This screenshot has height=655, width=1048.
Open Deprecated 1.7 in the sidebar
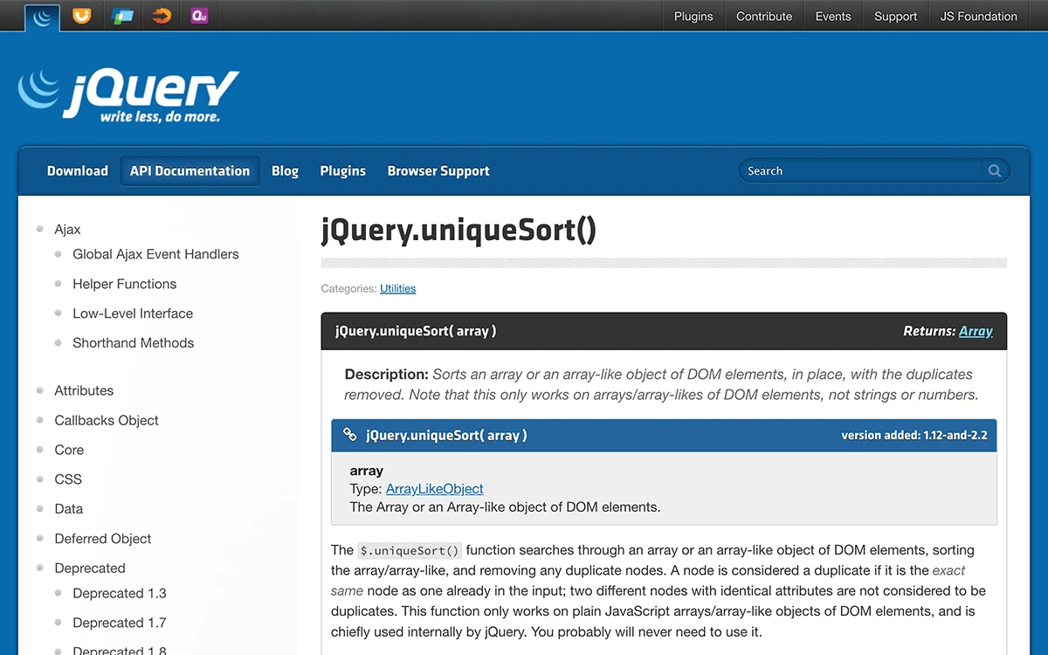coord(120,623)
